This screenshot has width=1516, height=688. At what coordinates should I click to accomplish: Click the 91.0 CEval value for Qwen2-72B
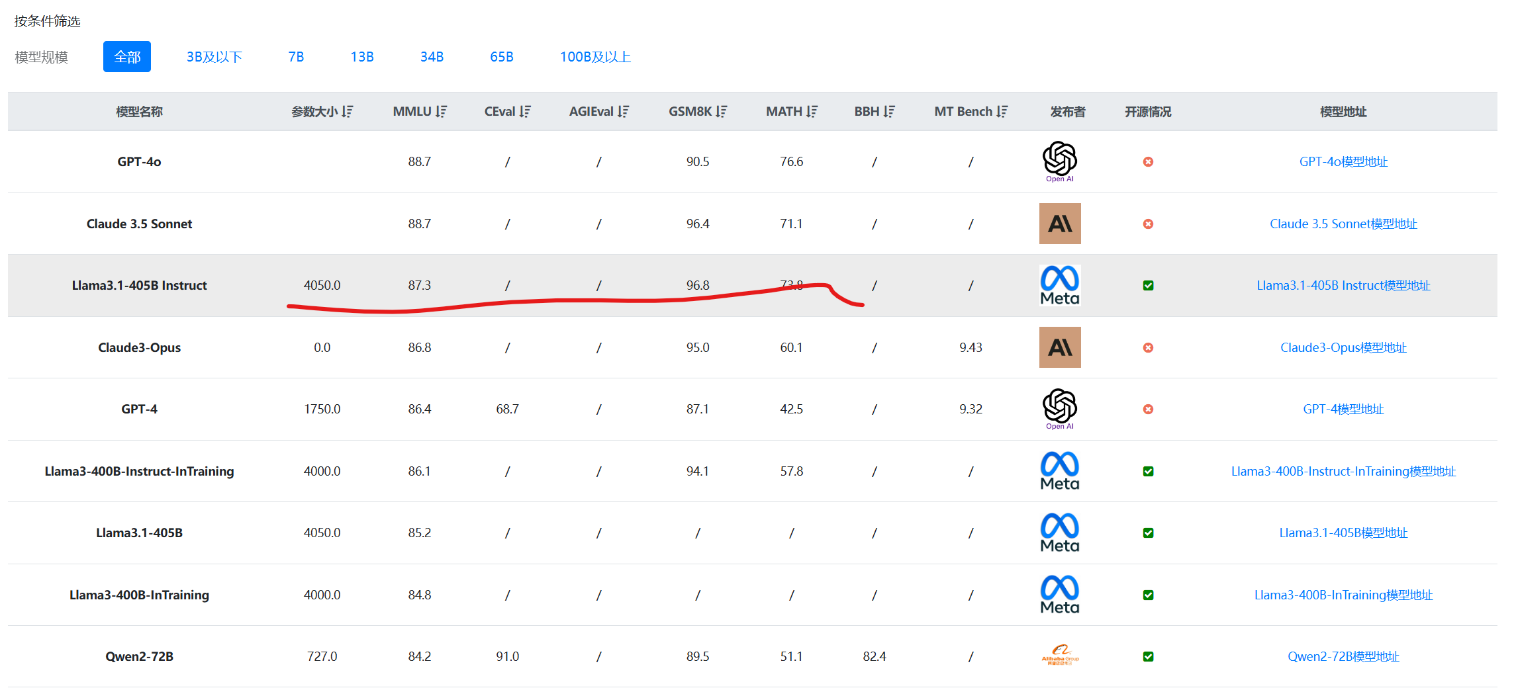coord(507,656)
